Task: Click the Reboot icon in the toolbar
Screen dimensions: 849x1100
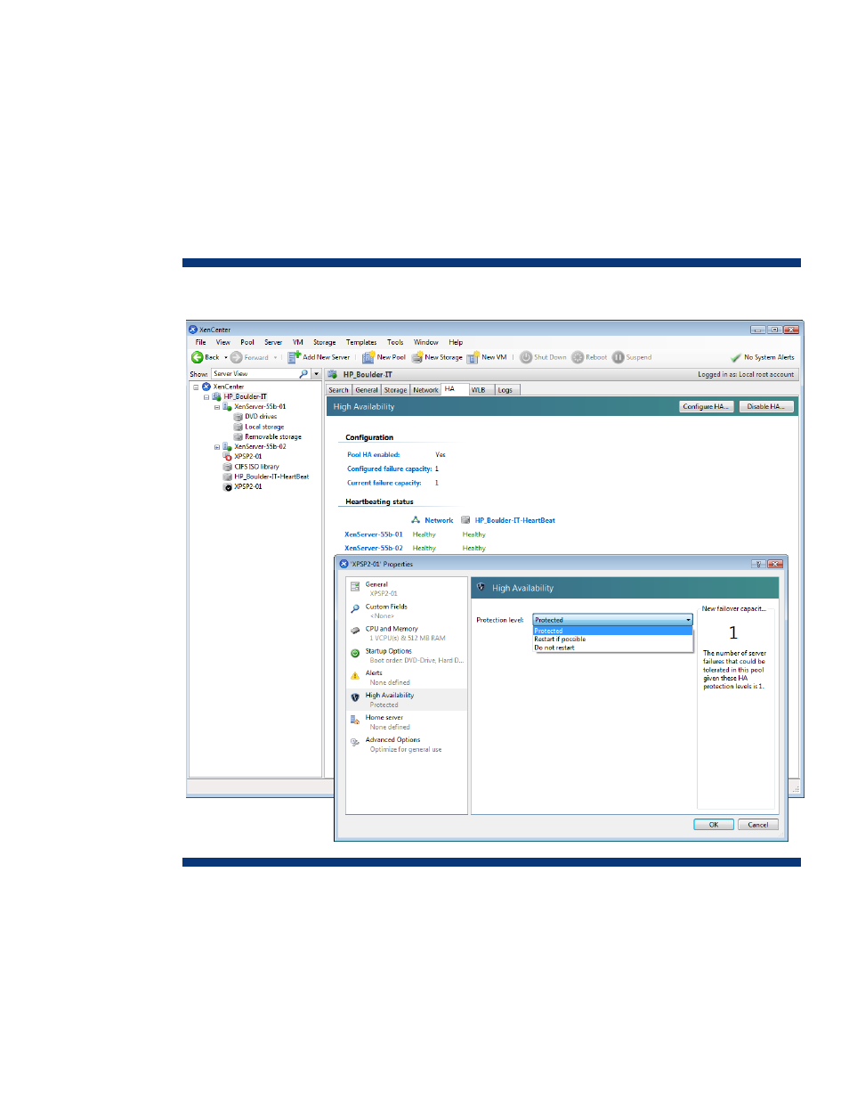Action: (578, 357)
